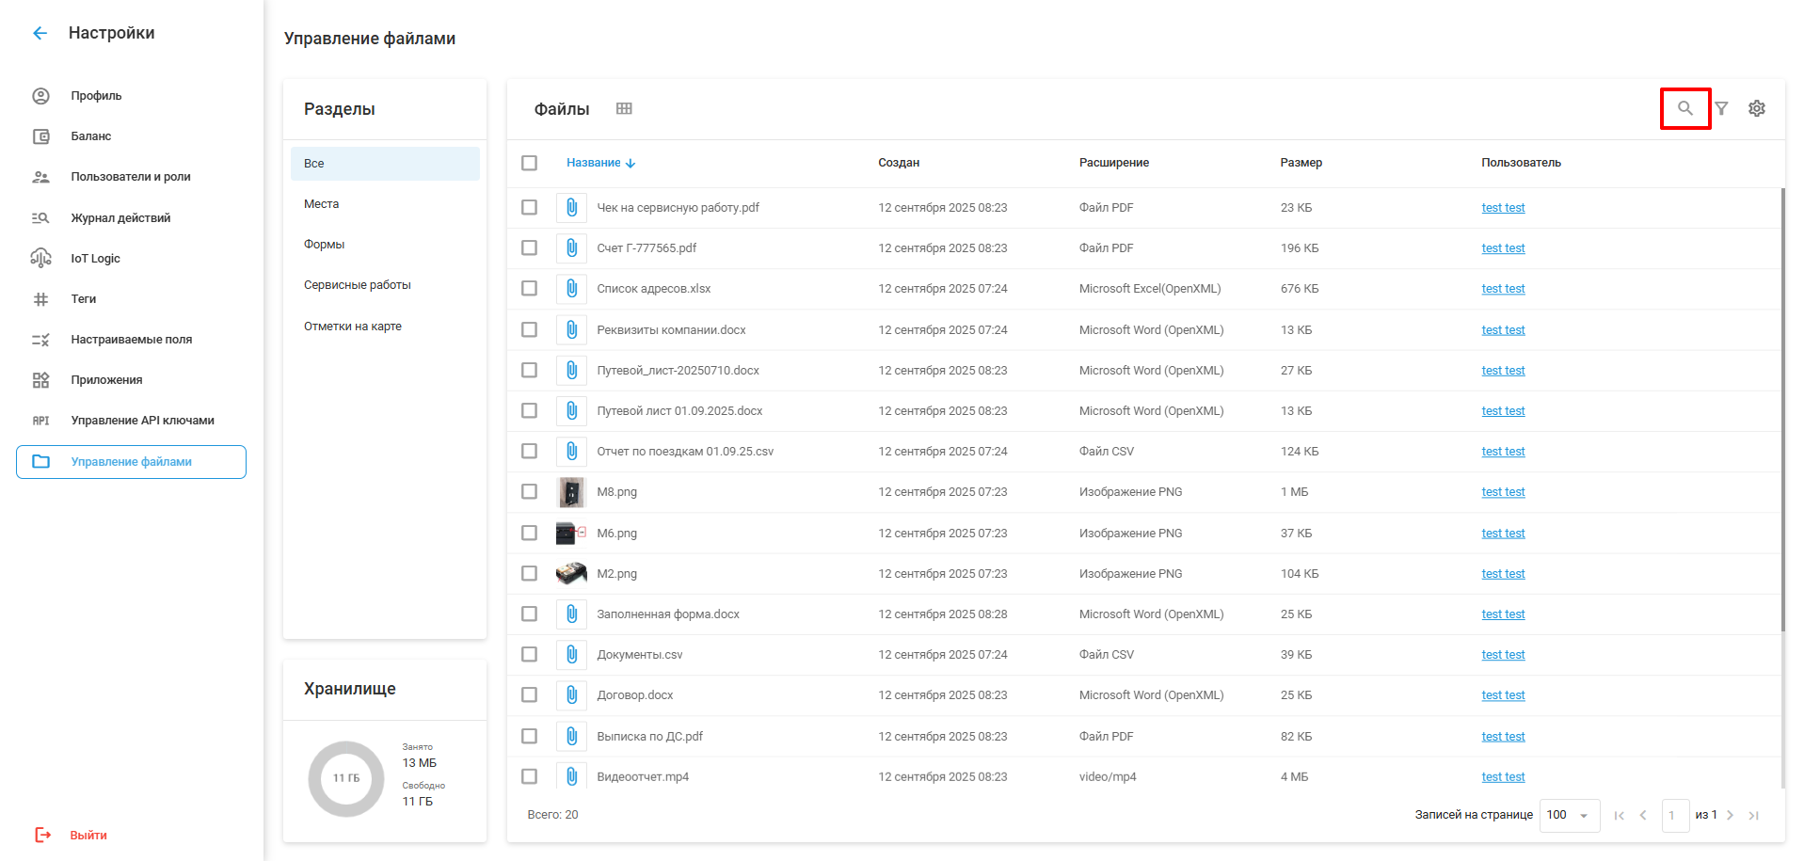This screenshot has height=861, width=1804.
Task: Open the records per page dropdown
Action: (1569, 815)
